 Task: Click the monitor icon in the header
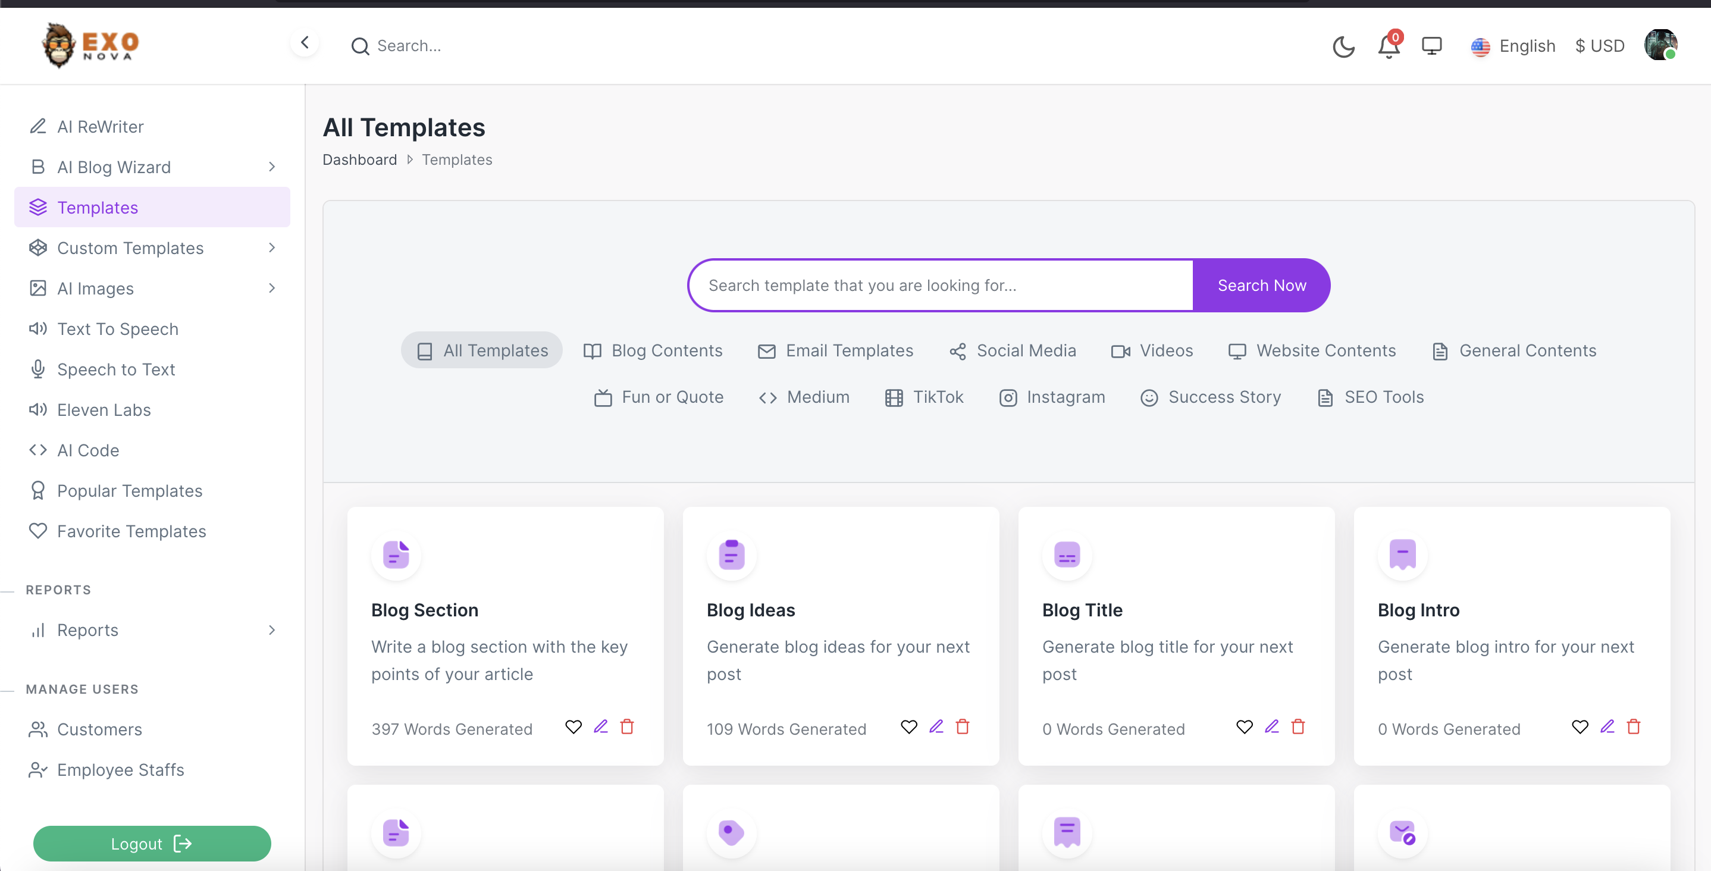[x=1431, y=46]
